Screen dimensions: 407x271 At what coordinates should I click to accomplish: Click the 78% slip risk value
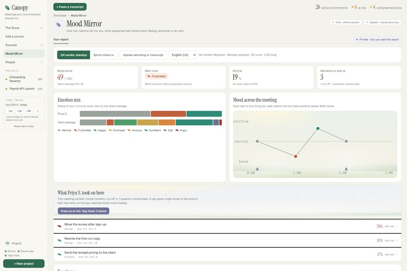[380, 227]
